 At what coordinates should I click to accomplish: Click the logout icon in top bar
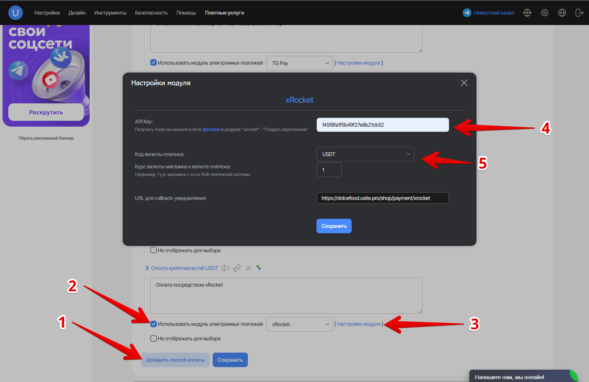tap(579, 13)
